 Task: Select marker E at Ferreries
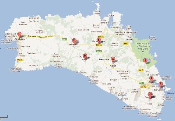(x=74, y=41)
